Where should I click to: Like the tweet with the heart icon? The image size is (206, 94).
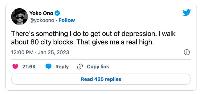(15, 67)
